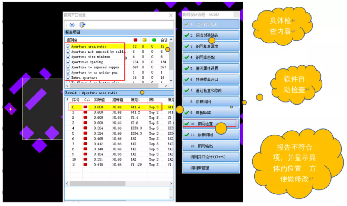Image resolution: width=347 pixels, height=206 pixels.
Task: Open step 5 塞孔属性设置
Action: click(211, 68)
